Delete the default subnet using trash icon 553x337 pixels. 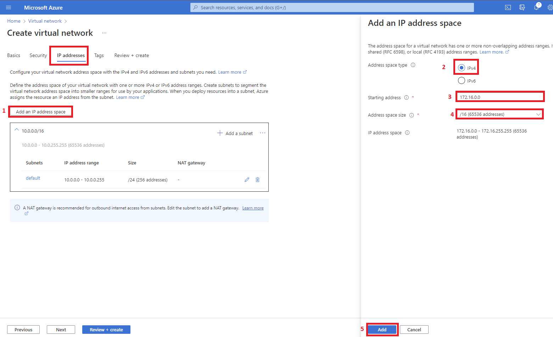tap(258, 180)
